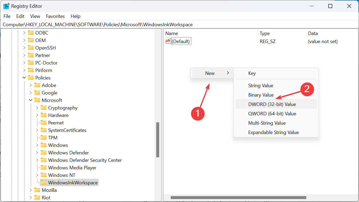Click the Google folder icon
The width and height of the screenshot is (359, 202).
[x=37, y=93]
